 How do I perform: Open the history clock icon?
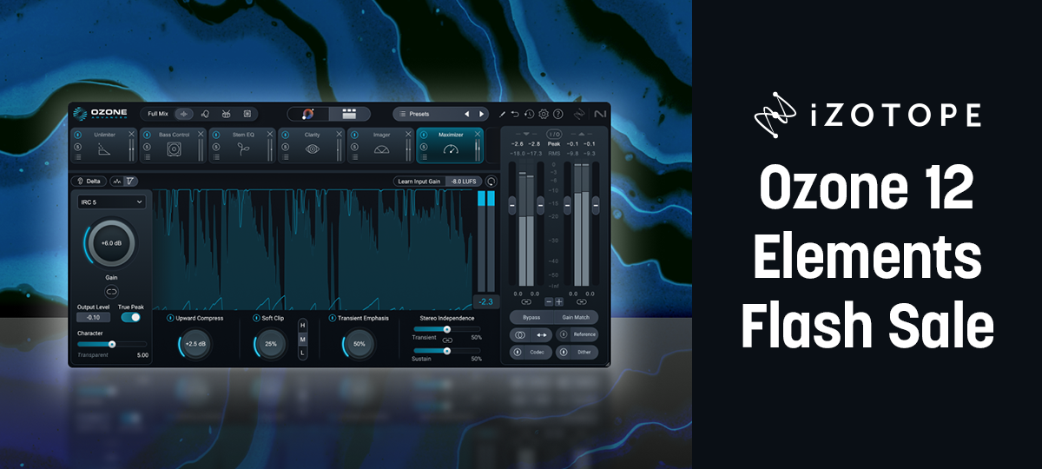coord(529,114)
